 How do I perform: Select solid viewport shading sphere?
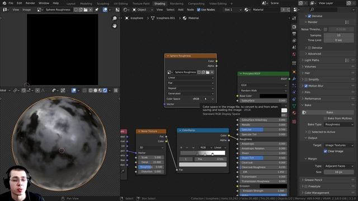point(96,90)
